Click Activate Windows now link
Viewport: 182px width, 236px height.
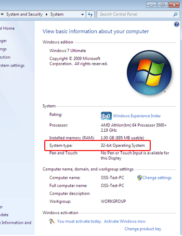(125, 221)
